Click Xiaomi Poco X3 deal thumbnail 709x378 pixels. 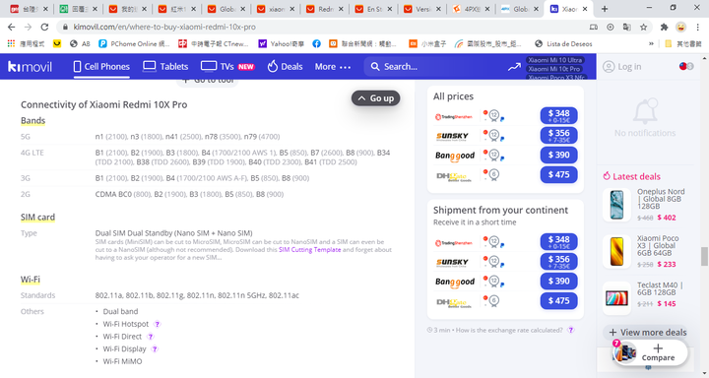616,251
